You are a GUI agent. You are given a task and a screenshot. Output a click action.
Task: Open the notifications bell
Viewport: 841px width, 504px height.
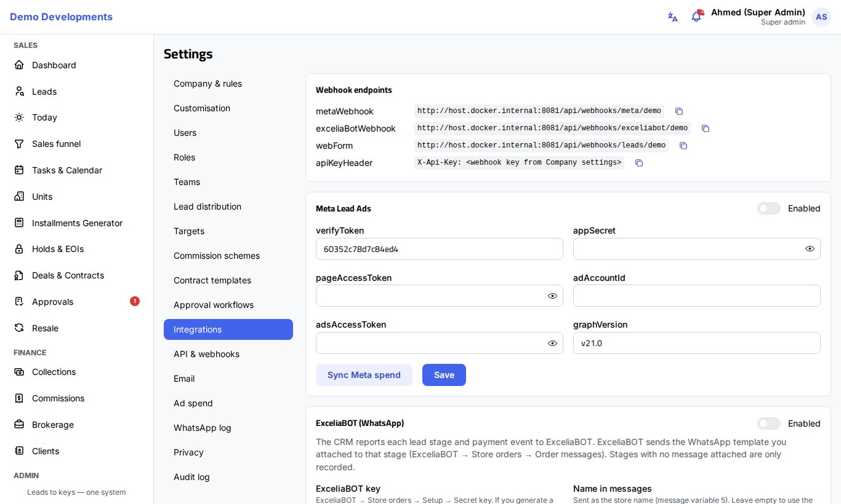pos(696,17)
